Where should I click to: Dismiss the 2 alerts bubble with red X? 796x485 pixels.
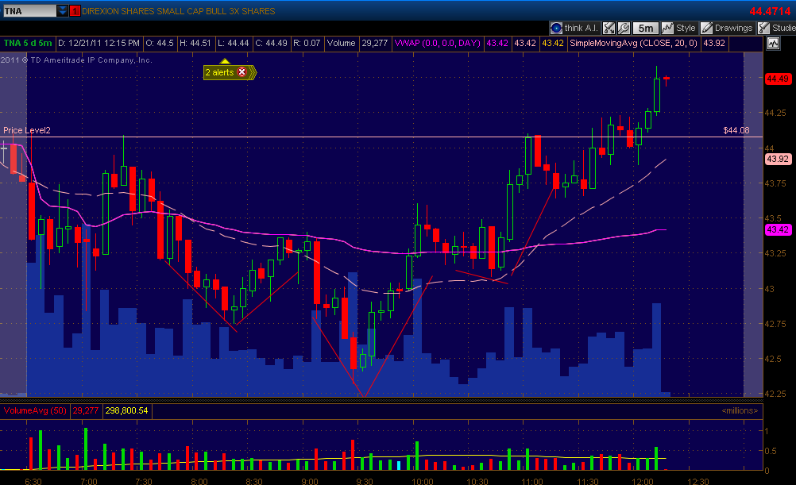[242, 72]
